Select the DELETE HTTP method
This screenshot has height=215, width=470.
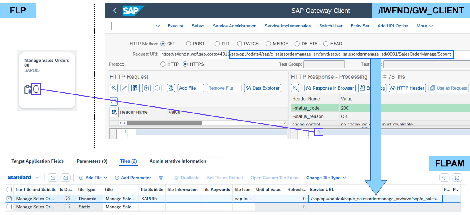point(297,44)
